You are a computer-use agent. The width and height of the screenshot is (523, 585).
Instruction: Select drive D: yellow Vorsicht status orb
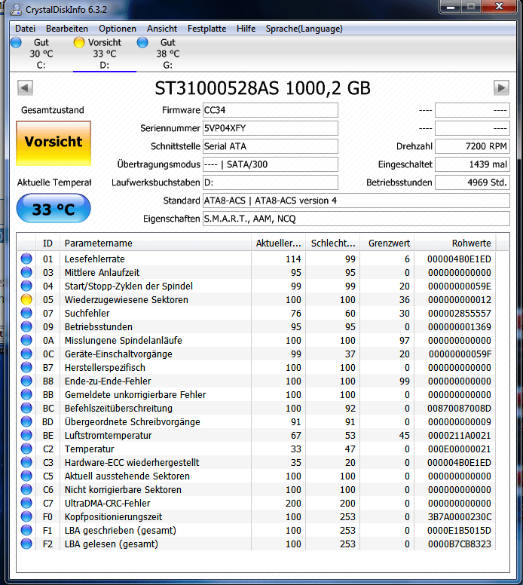tap(79, 42)
